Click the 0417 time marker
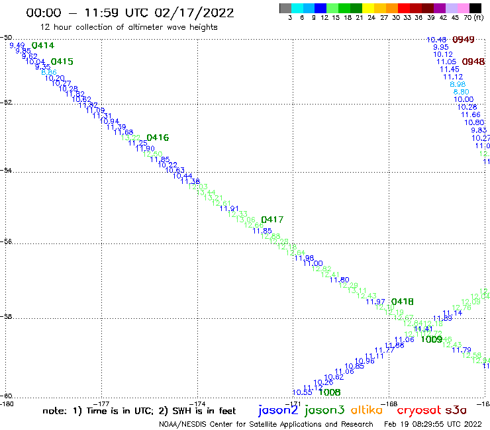The height and width of the screenshot is (430, 490). [x=272, y=220]
